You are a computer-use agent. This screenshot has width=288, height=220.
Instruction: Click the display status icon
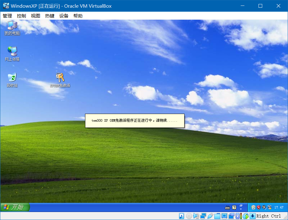[x=224, y=216]
